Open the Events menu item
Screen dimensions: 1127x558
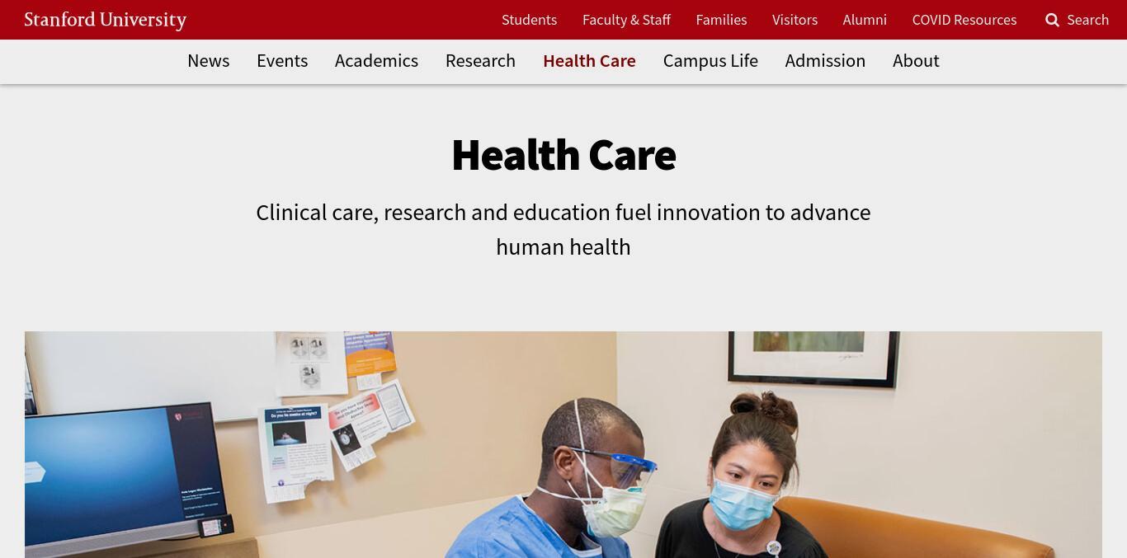pyautogui.click(x=282, y=61)
